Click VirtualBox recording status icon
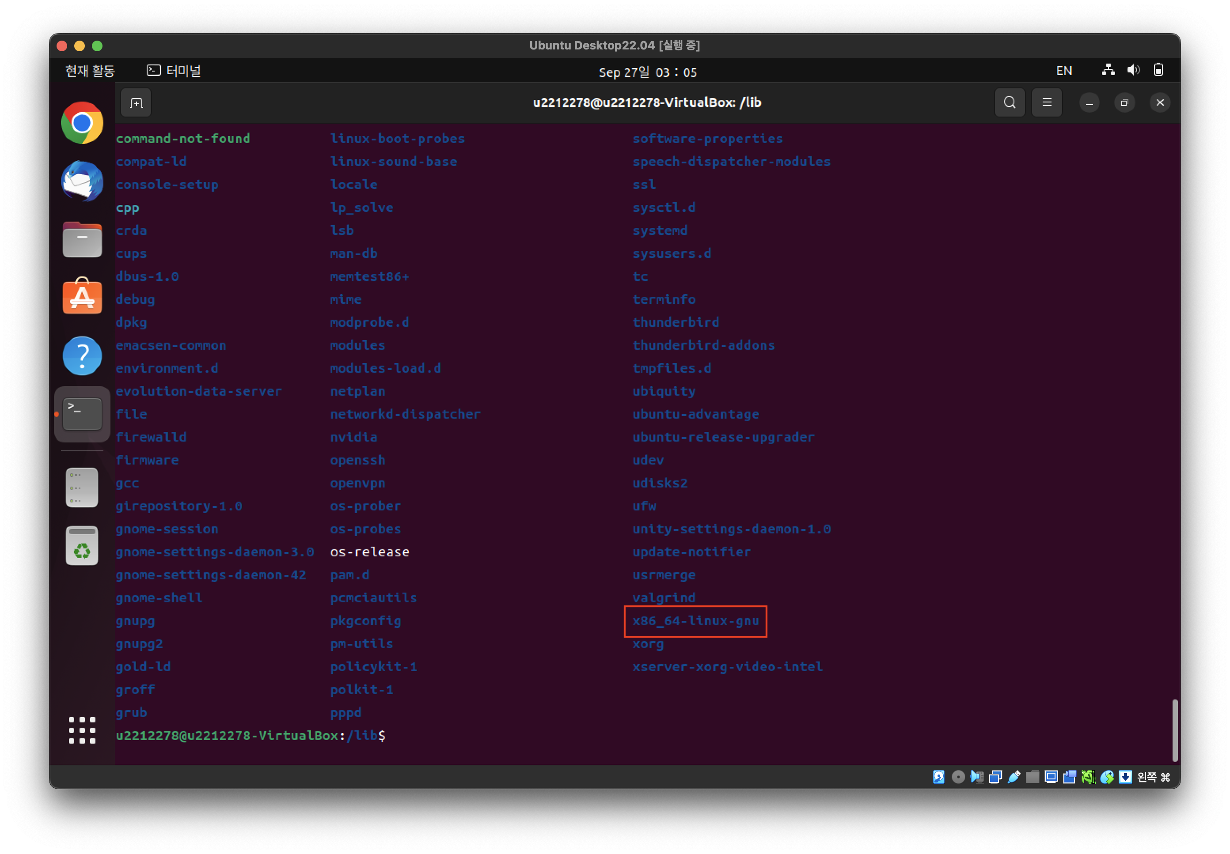1230x854 pixels. click(1070, 777)
